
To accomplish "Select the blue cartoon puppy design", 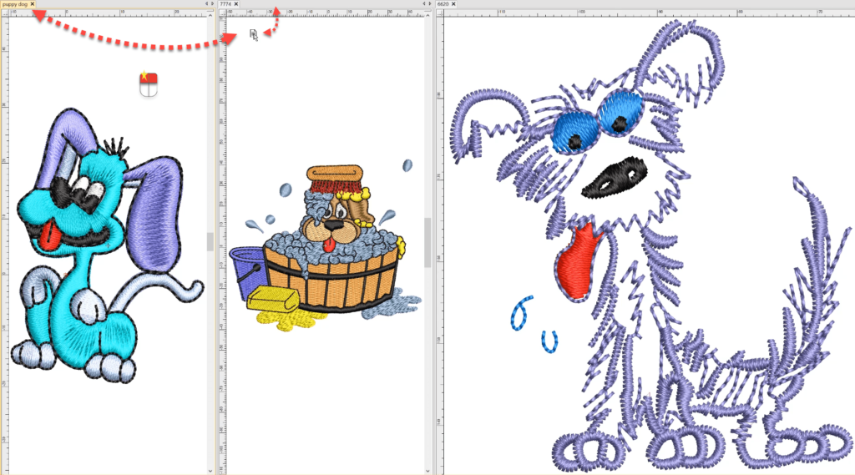I will point(100,250).
